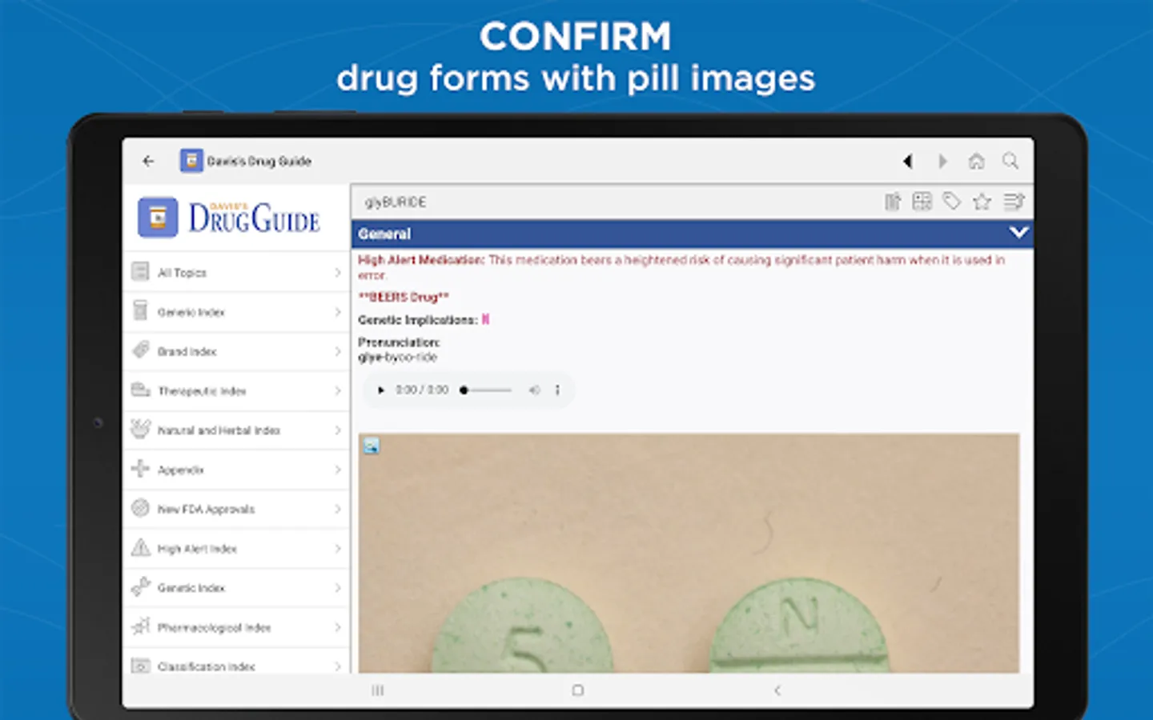The image size is (1153, 720).
Task: Mute the pronunciation audio speaker icon
Action: (x=534, y=390)
